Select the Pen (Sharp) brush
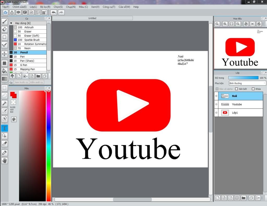Image resolution: width=267 pixels, height=206 pixels. coord(28,61)
